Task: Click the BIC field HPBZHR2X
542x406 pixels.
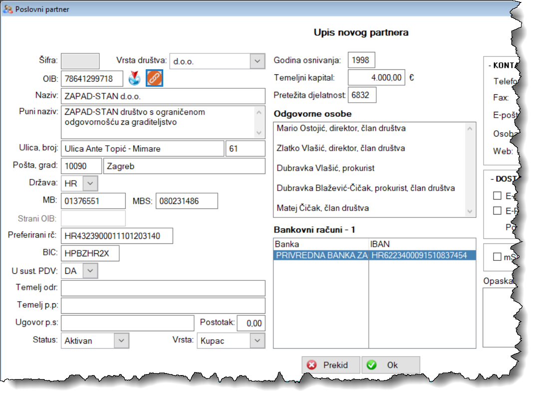Action: (90, 253)
